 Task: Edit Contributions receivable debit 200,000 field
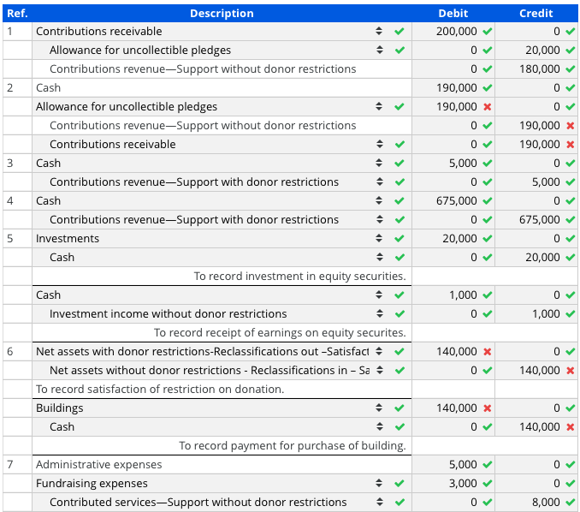(453, 32)
